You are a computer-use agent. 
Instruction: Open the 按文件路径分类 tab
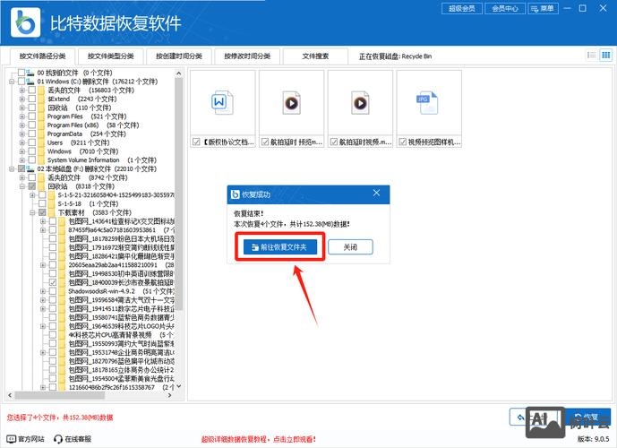pyautogui.click(x=42, y=56)
